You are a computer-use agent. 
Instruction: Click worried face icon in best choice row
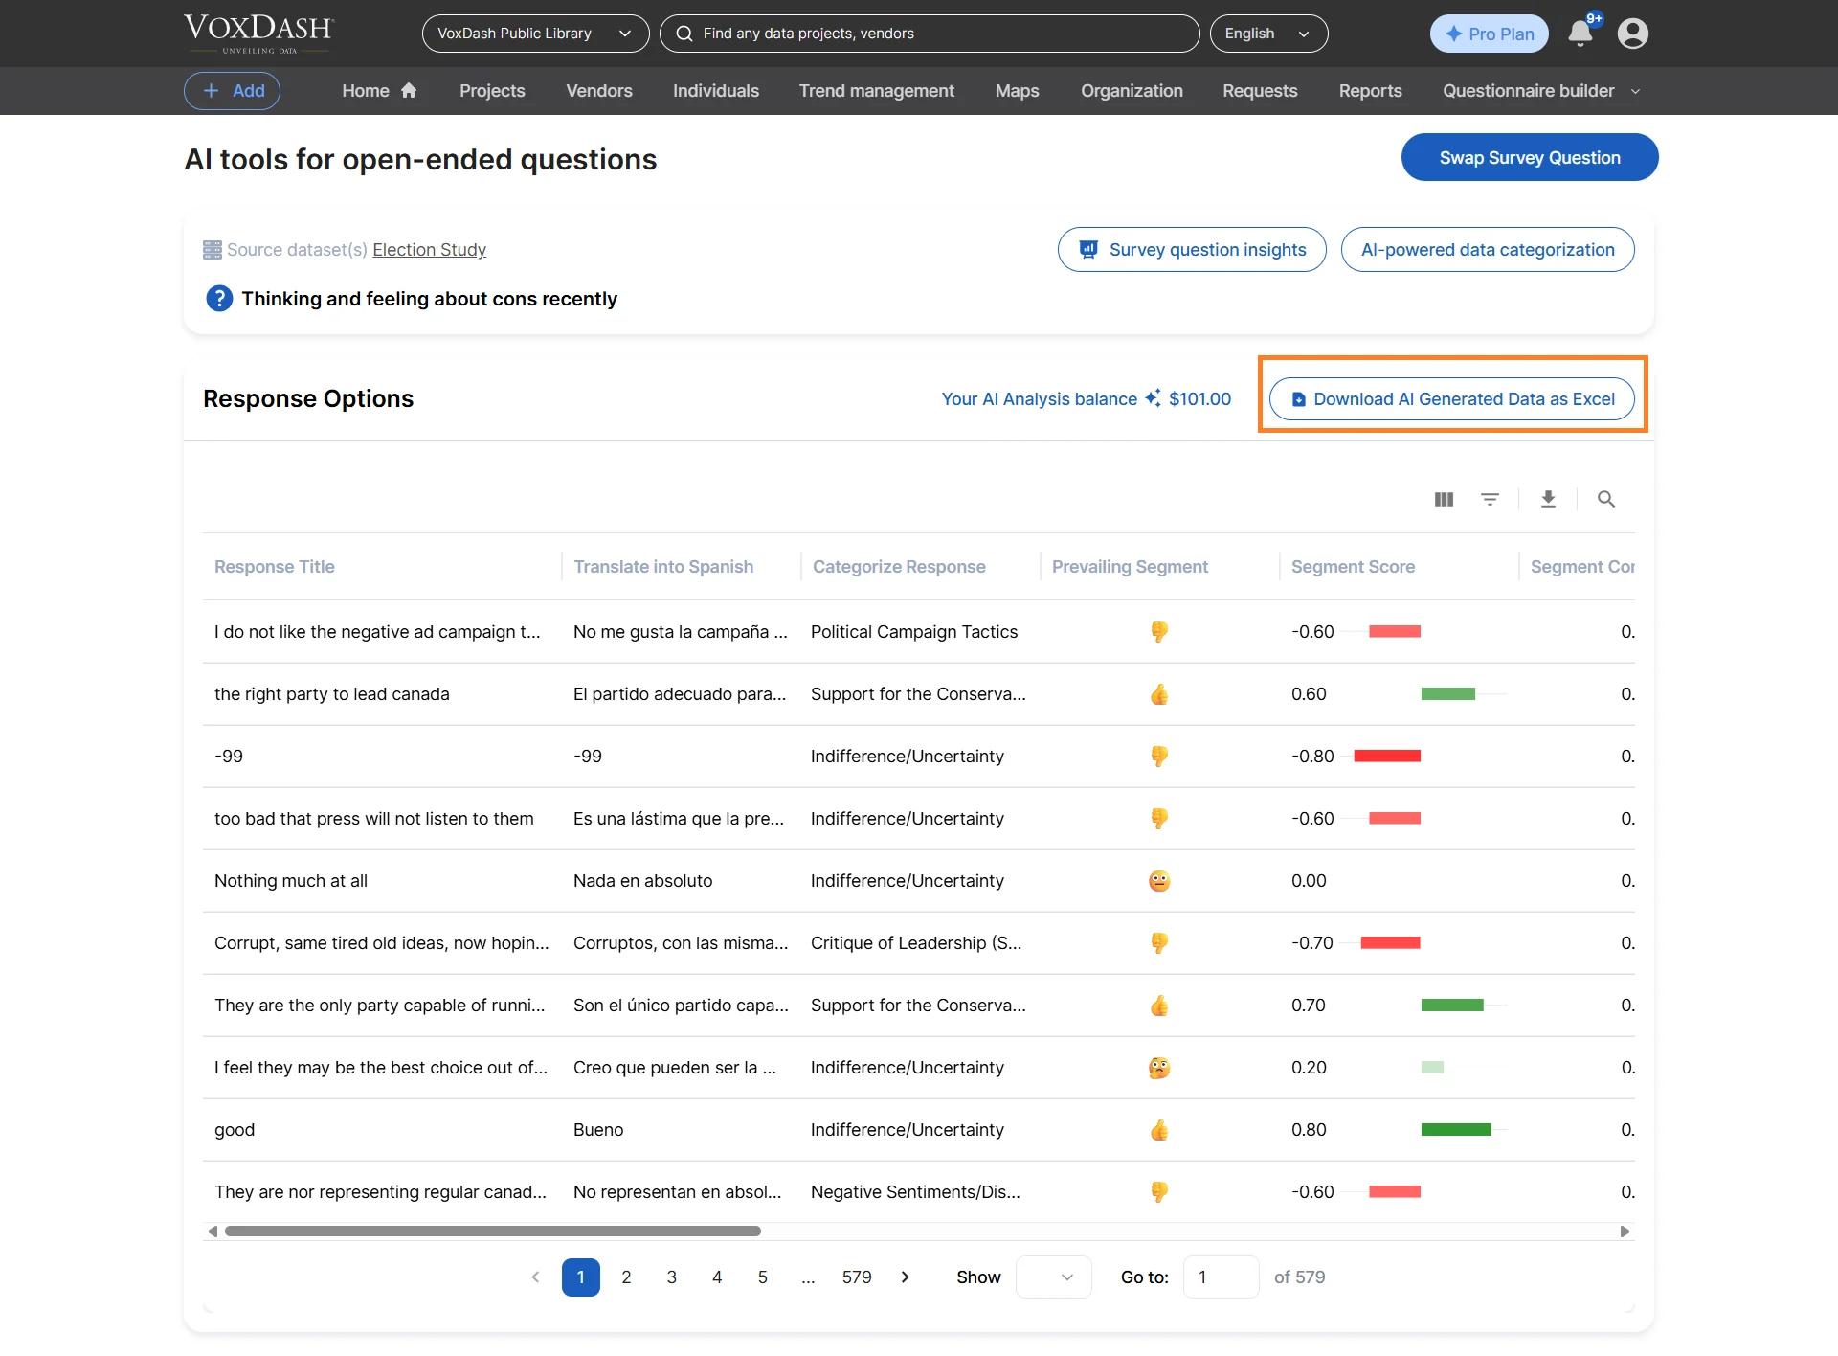tap(1159, 1068)
